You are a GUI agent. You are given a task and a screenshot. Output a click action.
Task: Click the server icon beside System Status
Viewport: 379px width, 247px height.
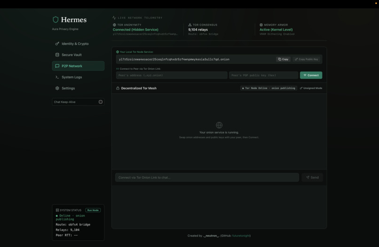pyautogui.click(x=57, y=210)
